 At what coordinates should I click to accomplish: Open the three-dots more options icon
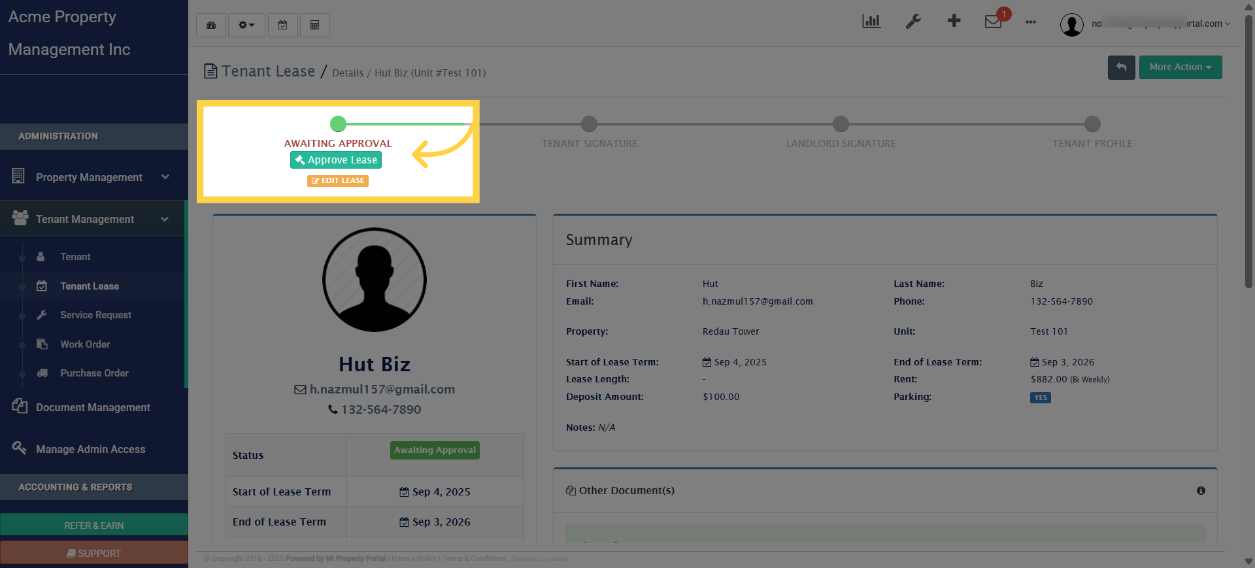tap(1031, 22)
